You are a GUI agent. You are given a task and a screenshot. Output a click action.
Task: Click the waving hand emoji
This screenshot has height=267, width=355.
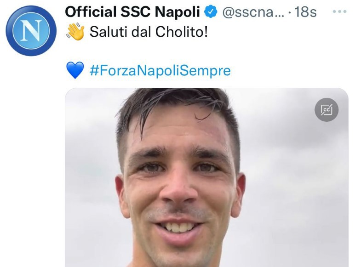75,31
